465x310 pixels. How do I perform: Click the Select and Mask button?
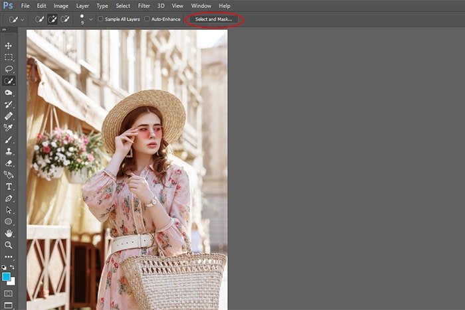pyautogui.click(x=214, y=19)
